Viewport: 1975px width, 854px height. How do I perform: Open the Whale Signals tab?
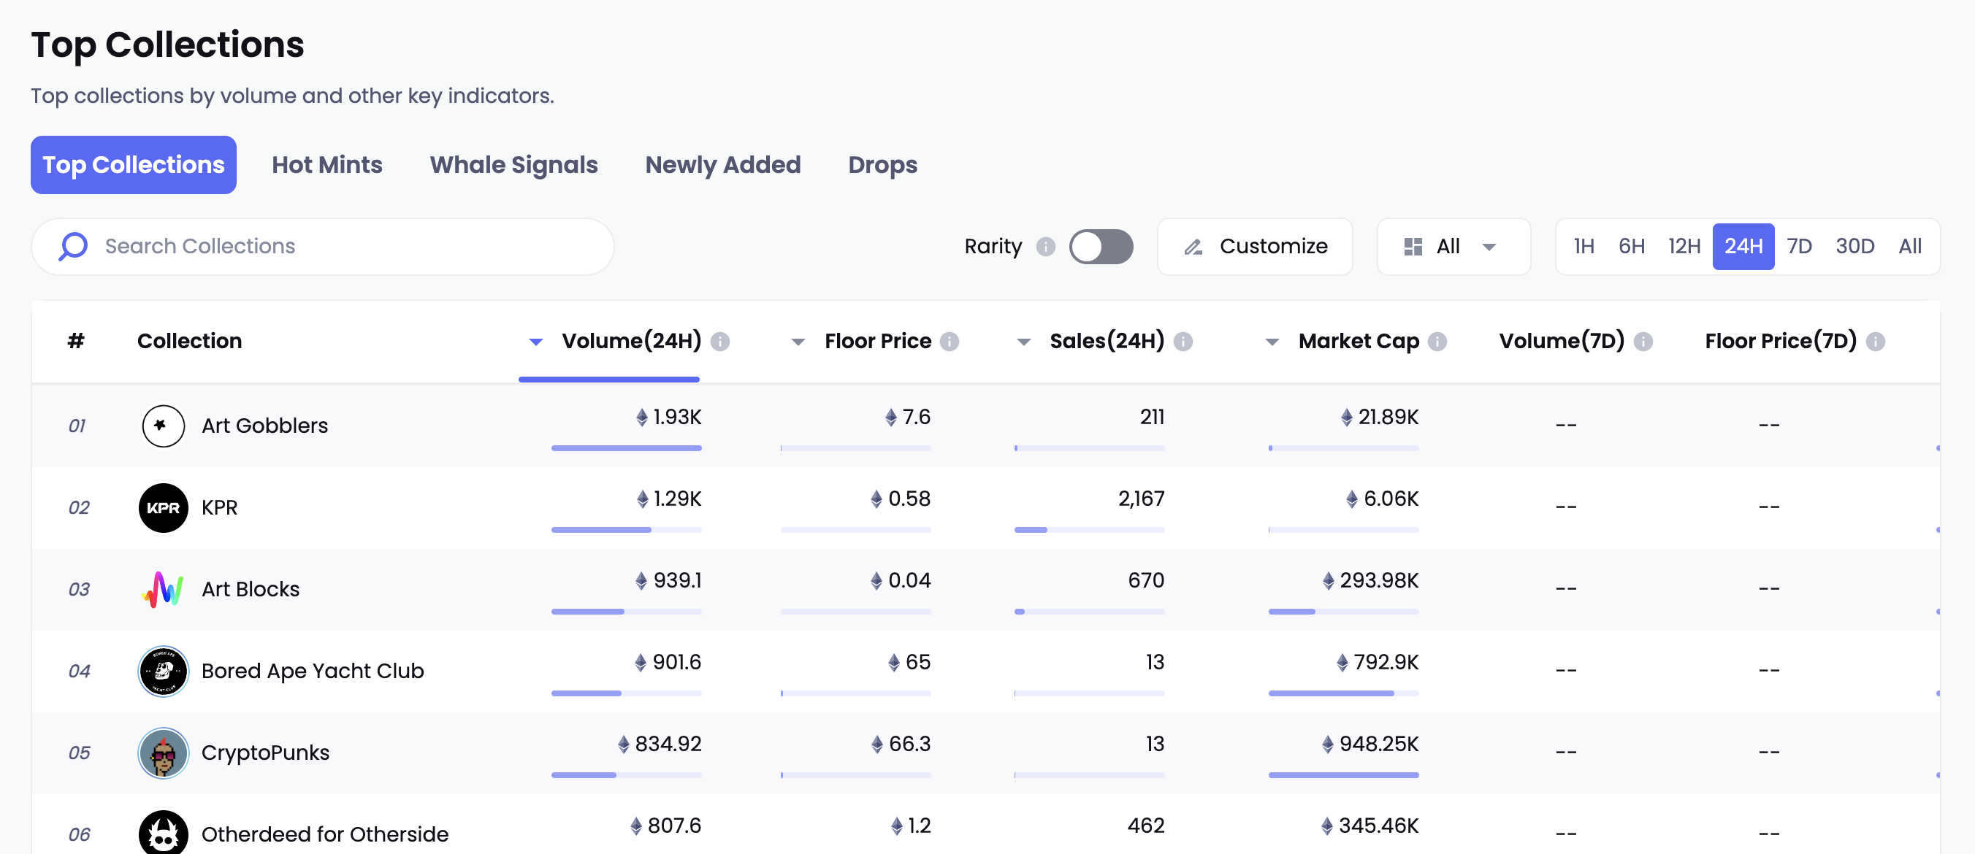[513, 165]
